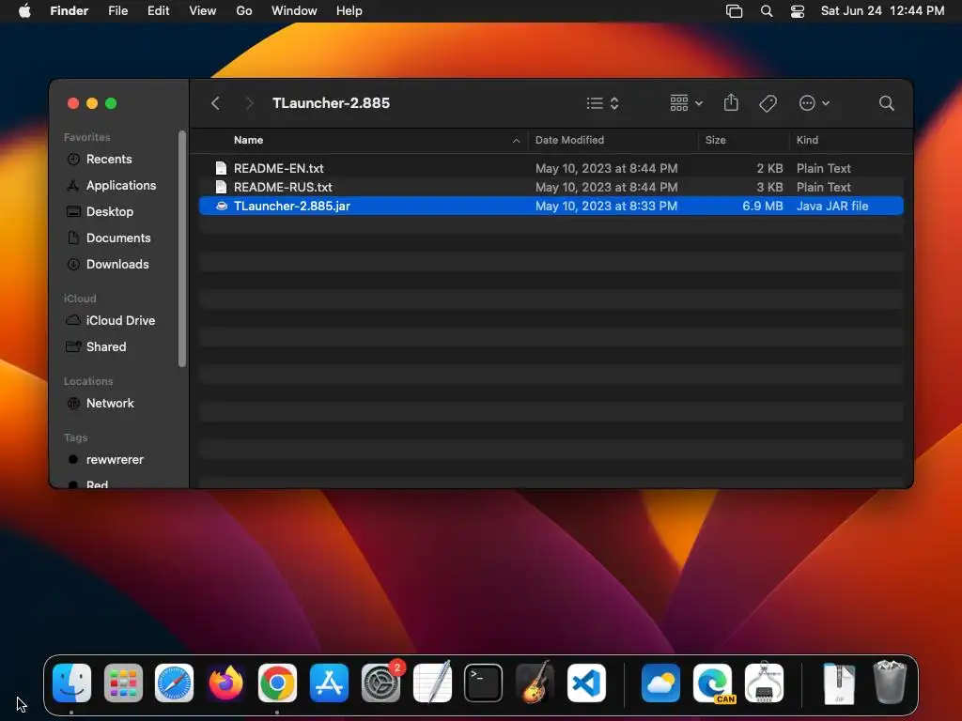Open the list view switcher dropdown

point(602,103)
